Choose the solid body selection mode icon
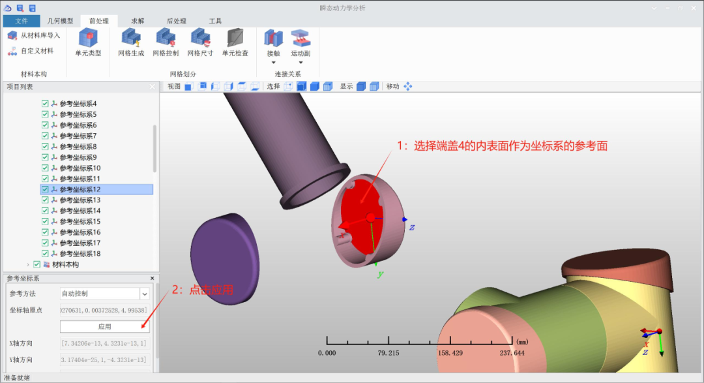 click(x=315, y=86)
